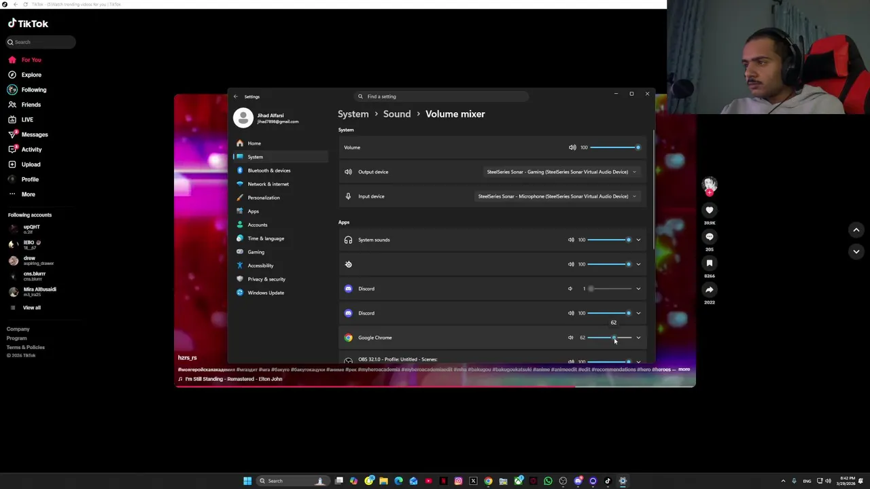The width and height of the screenshot is (870, 489).
Task: Expand the Discord row at volume 100
Action: coord(638,313)
